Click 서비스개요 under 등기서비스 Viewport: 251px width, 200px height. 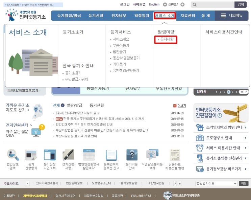[121, 39]
